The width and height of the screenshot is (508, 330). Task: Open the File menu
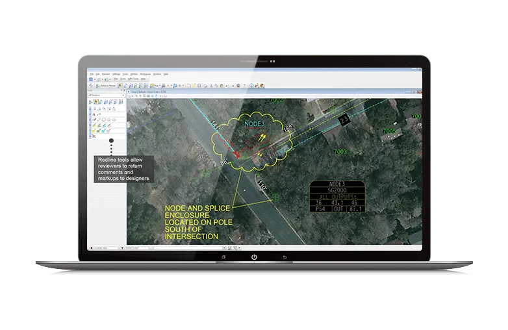(92, 74)
